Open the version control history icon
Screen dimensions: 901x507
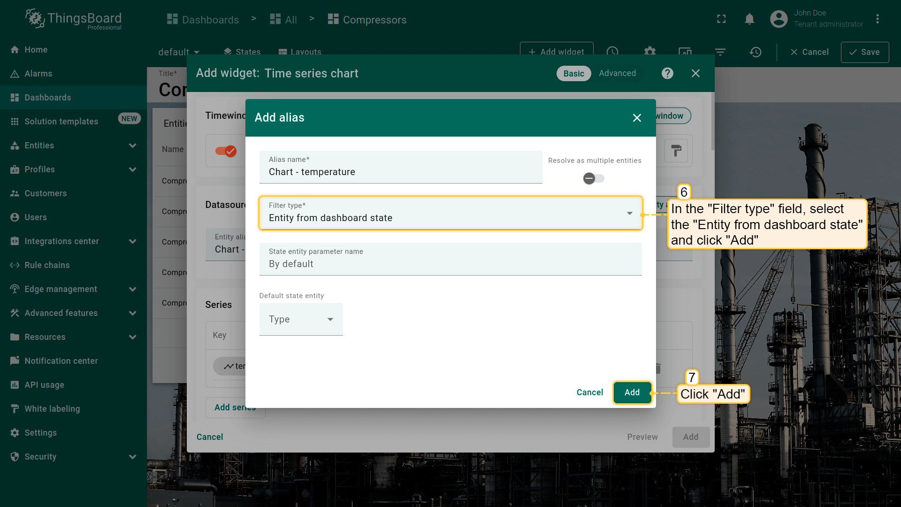(755, 52)
